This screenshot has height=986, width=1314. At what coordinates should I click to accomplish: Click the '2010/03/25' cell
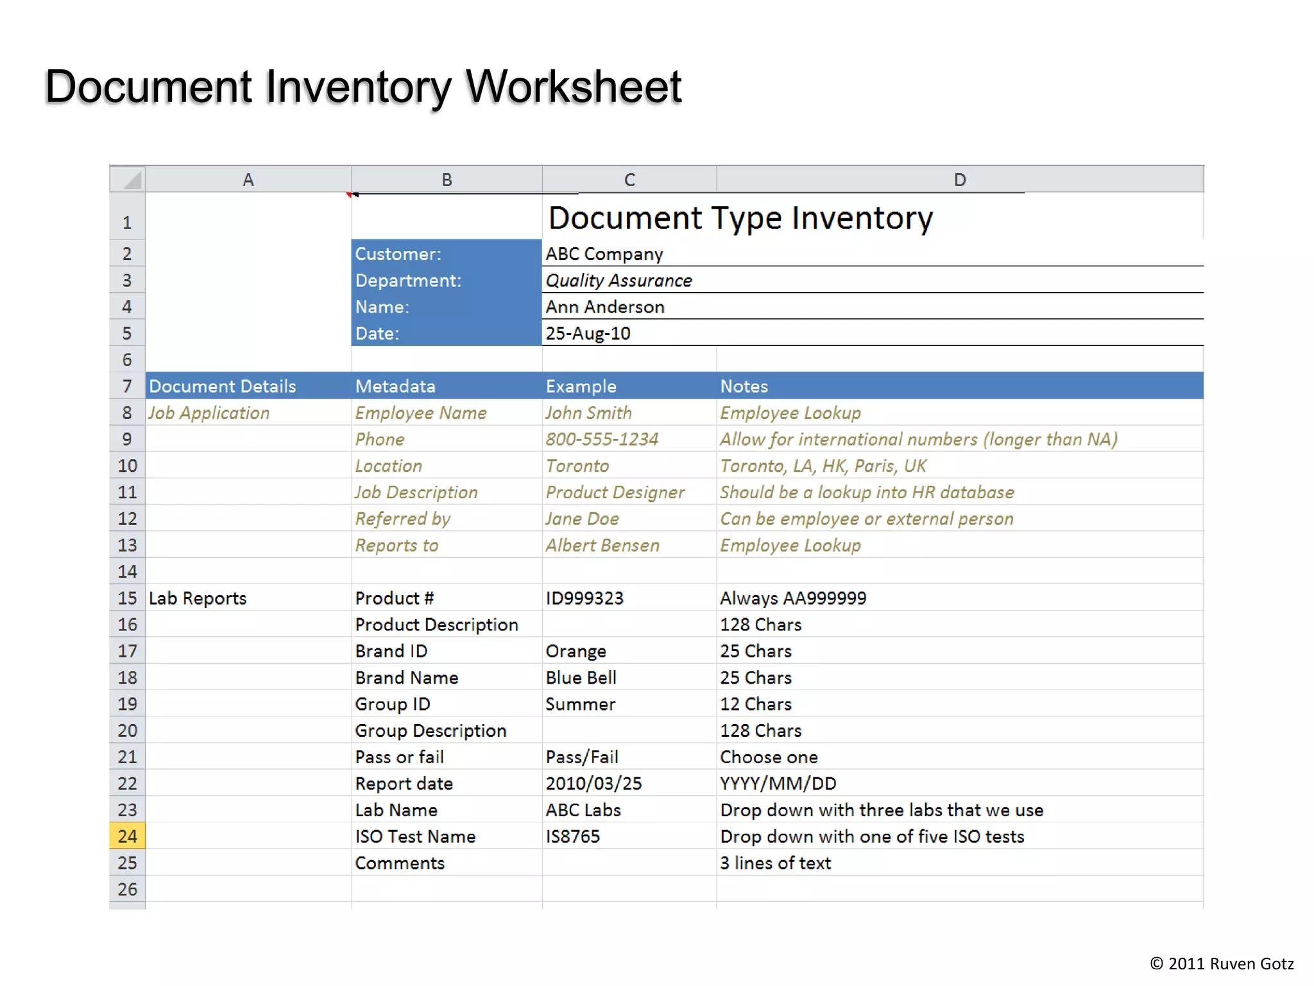click(629, 783)
